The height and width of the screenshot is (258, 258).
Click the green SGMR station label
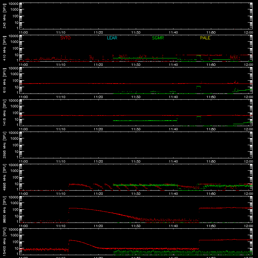point(158,38)
